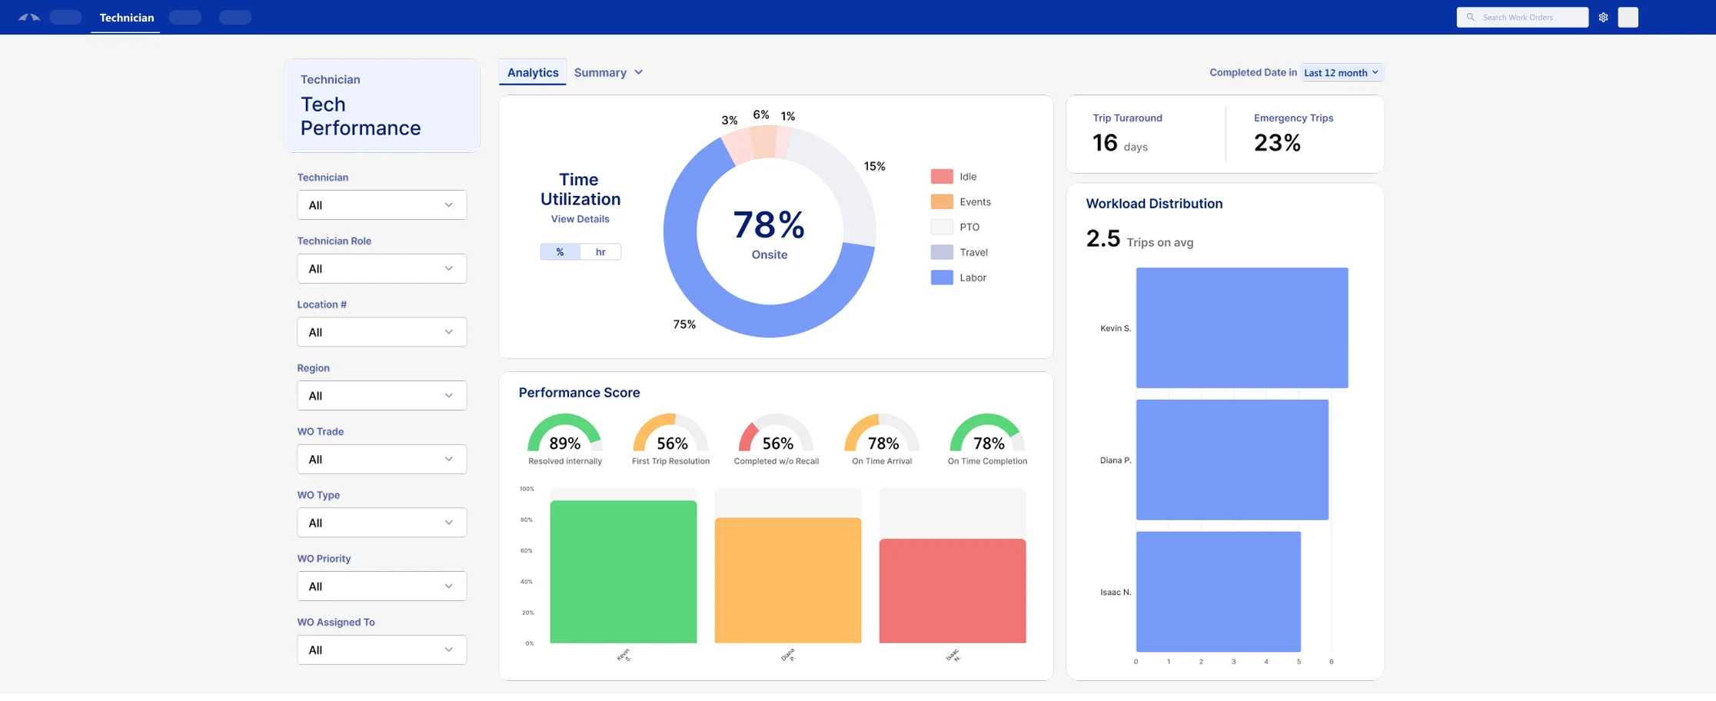Click the Workload Distribution heading
This screenshot has height=701, width=1716.
[x=1154, y=204]
